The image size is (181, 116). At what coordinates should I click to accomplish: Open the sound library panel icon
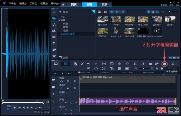pyautogui.click(x=54, y=24)
